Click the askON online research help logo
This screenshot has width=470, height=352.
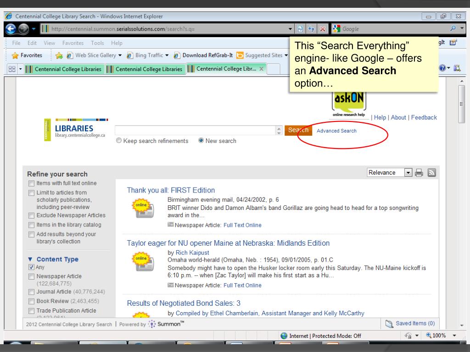349,105
